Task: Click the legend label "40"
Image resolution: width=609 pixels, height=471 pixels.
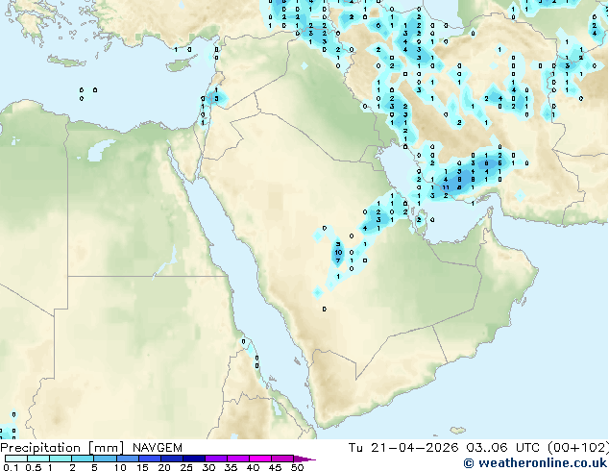Action: (253, 467)
